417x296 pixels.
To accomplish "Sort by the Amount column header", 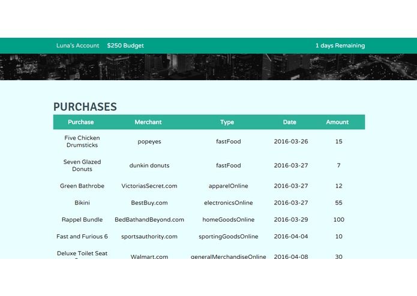I will (337, 122).
